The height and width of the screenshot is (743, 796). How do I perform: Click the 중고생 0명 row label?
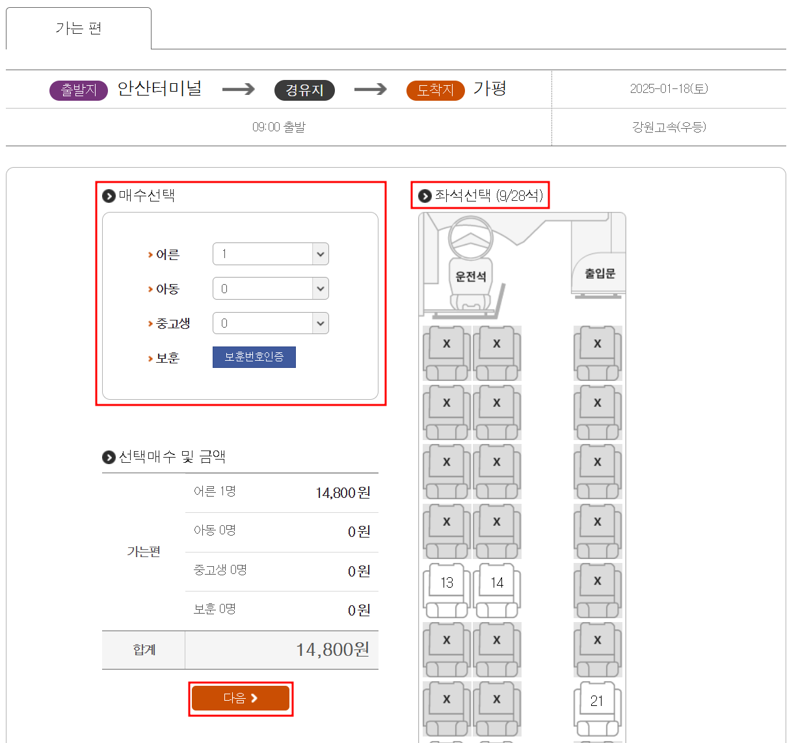(x=220, y=570)
